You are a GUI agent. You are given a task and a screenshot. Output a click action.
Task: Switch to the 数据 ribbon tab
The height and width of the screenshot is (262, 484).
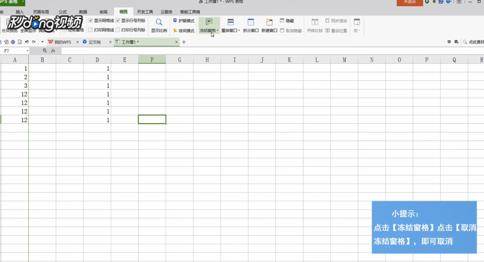tap(83, 12)
